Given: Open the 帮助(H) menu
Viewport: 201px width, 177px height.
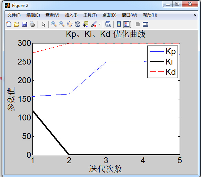Looking at the screenshot, I should 150,15.
